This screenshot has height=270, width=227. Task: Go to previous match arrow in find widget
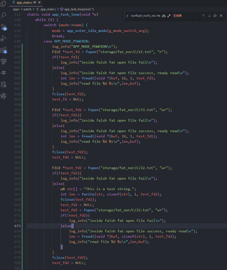click(x=203, y=16)
